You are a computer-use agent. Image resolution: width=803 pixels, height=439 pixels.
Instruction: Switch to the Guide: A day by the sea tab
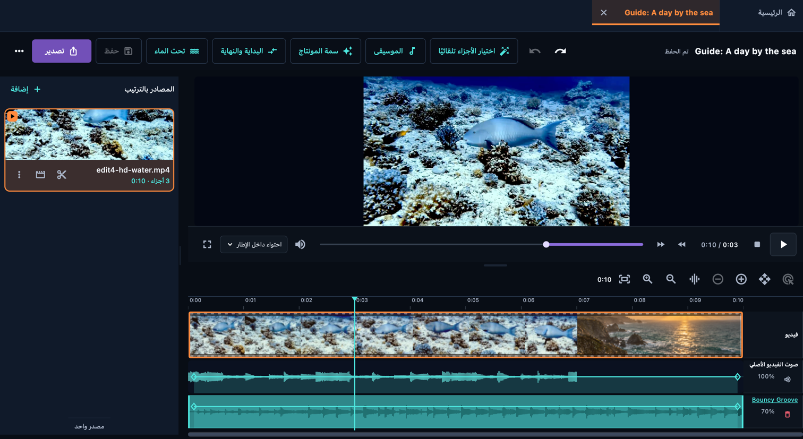(669, 13)
